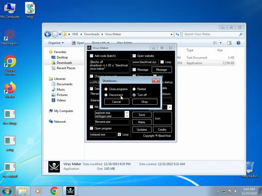Open the Recycle Bin
This screenshot has width=262, height=196.
click(249, 169)
